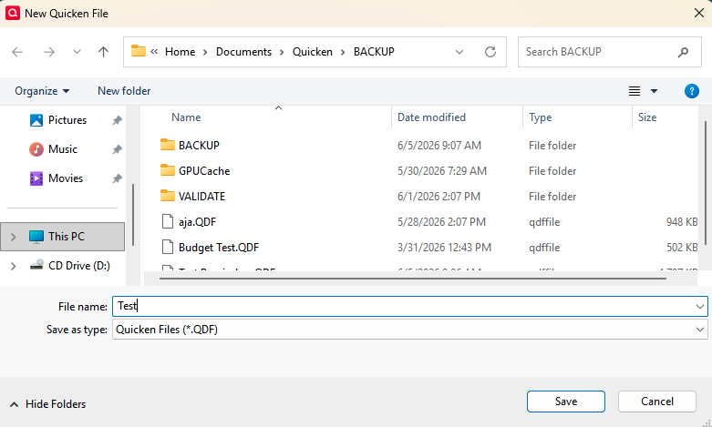Click the Cancel button

click(657, 402)
